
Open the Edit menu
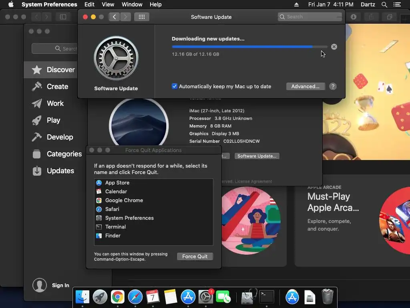(89, 4)
